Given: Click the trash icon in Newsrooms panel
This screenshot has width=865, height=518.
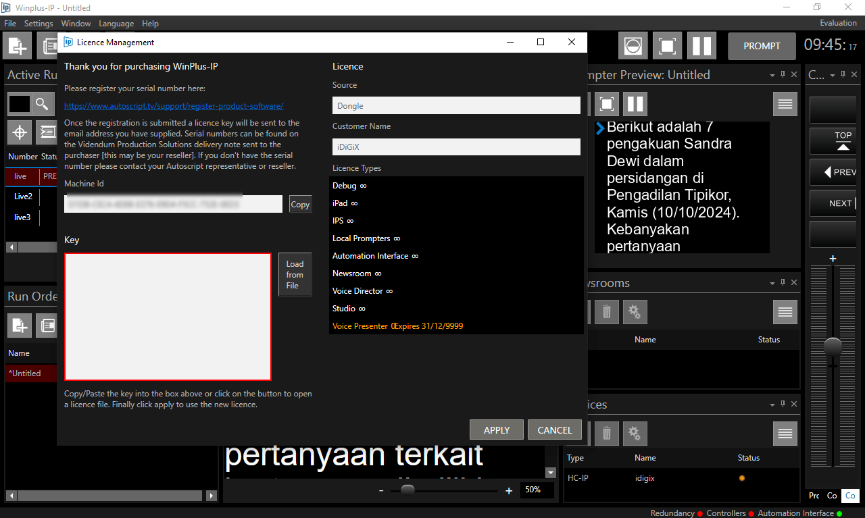Looking at the screenshot, I should (x=607, y=311).
